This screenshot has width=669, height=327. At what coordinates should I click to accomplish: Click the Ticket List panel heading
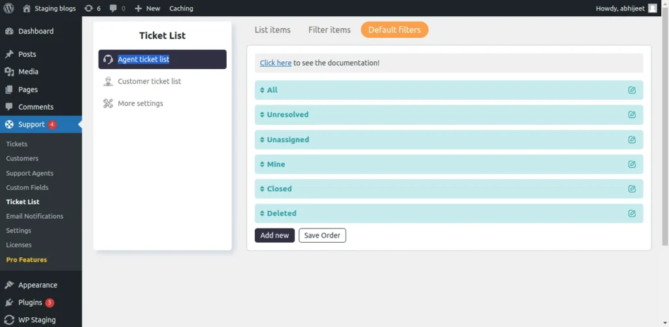click(x=163, y=36)
